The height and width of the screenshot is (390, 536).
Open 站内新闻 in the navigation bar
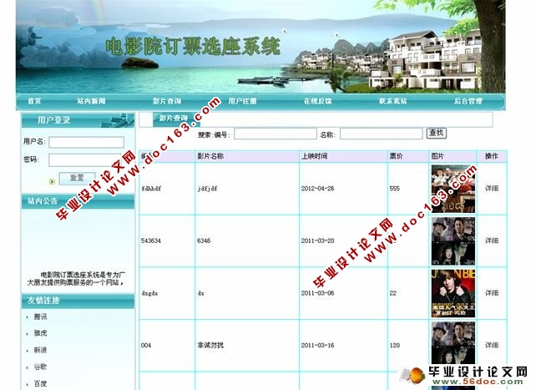point(91,101)
